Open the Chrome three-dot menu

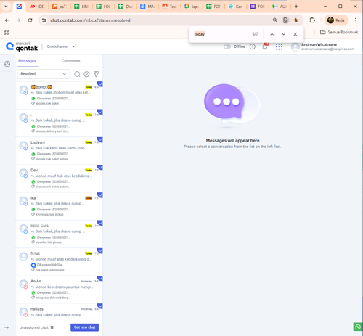click(x=356, y=20)
